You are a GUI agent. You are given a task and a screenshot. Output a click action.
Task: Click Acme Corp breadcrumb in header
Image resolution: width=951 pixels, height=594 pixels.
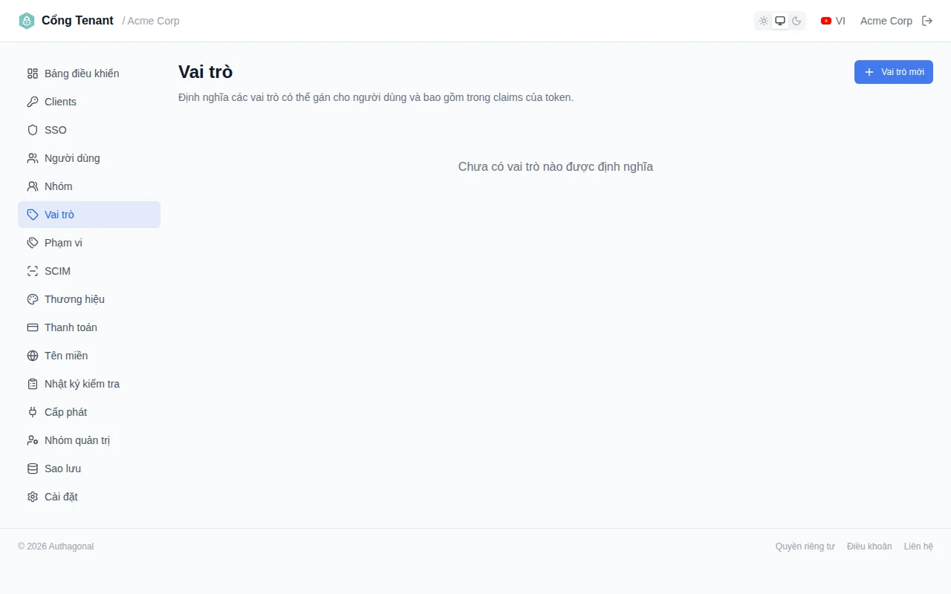pyautogui.click(x=153, y=21)
